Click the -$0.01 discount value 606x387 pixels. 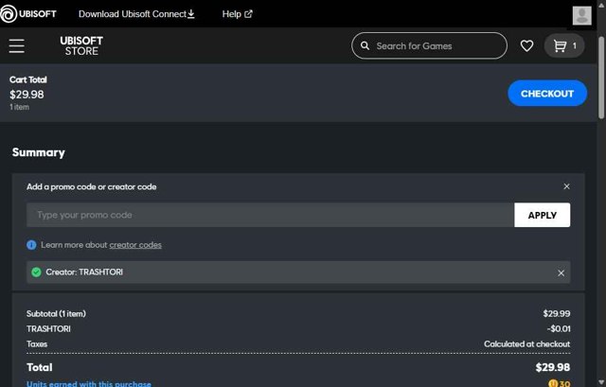click(559, 328)
